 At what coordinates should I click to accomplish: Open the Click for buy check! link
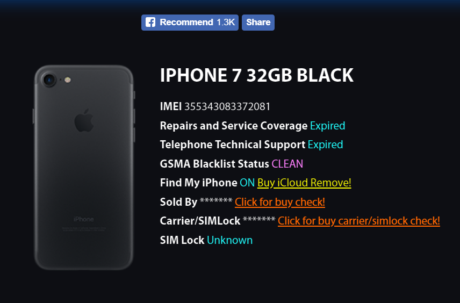click(x=280, y=202)
